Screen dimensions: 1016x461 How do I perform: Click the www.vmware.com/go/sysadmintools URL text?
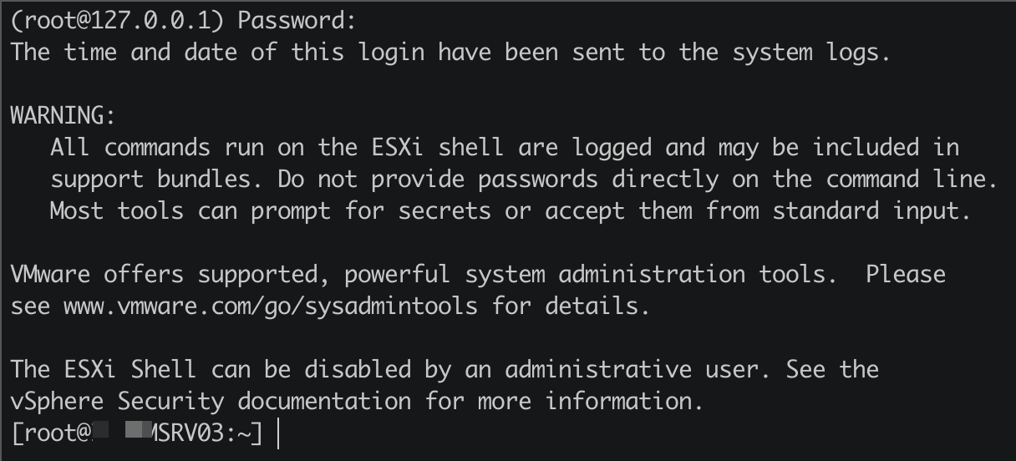point(271,306)
